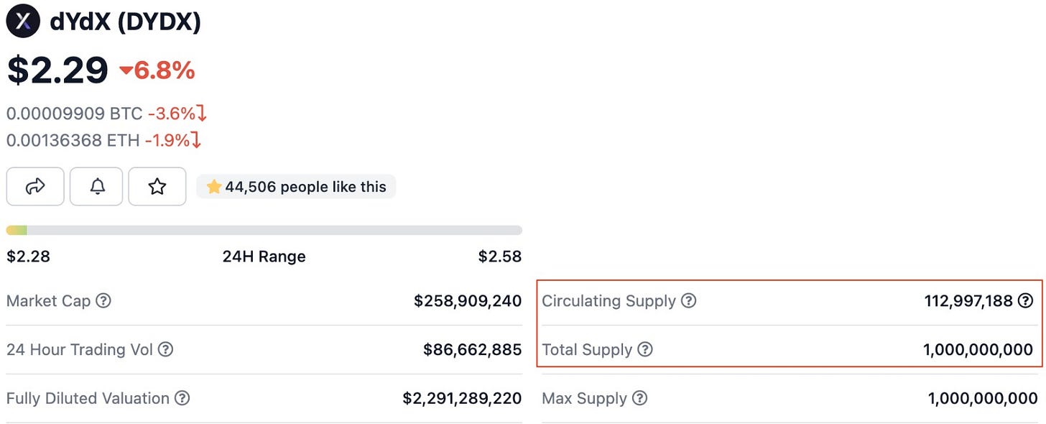Click the ETH price conversion text
The image size is (1046, 424).
(73, 140)
